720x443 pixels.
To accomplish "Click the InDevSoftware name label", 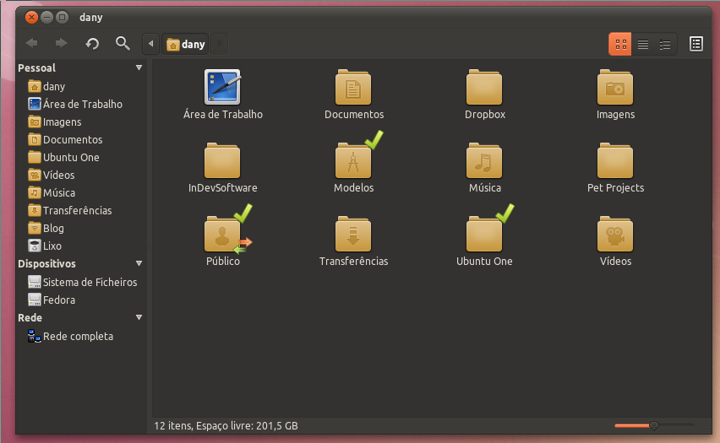I will pyautogui.click(x=223, y=187).
